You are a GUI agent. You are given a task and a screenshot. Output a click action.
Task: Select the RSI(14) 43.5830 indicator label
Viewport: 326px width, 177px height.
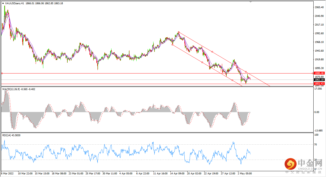[11, 135]
